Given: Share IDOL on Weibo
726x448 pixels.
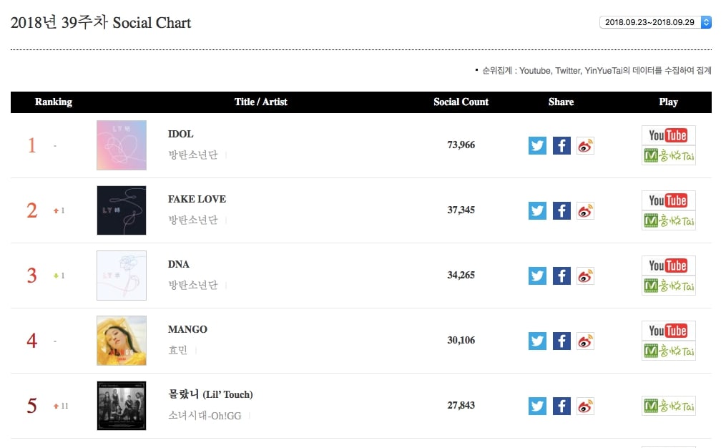Looking at the screenshot, I should 586,146.
